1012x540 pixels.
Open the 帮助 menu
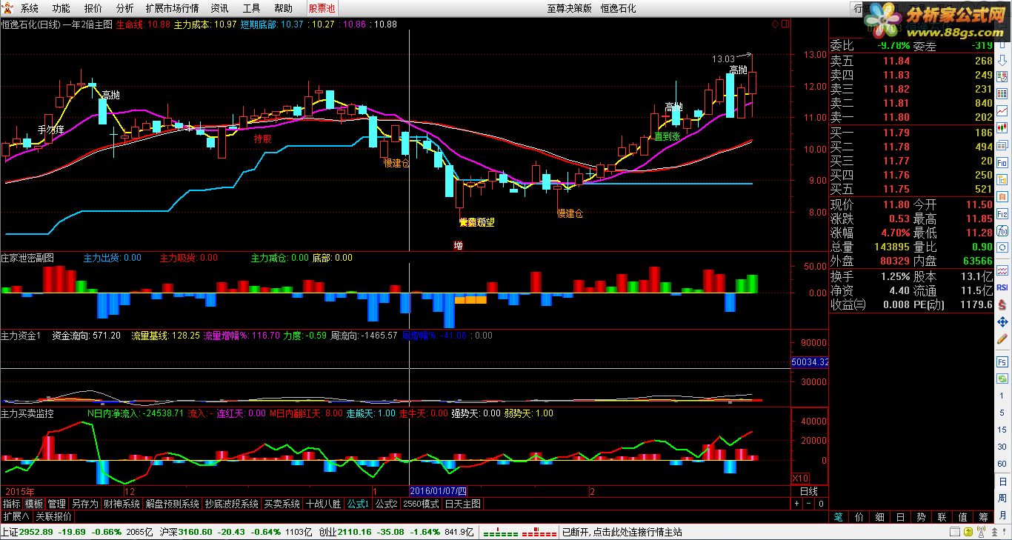[x=283, y=8]
